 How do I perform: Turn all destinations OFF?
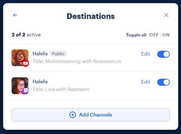click(x=154, y=35)
